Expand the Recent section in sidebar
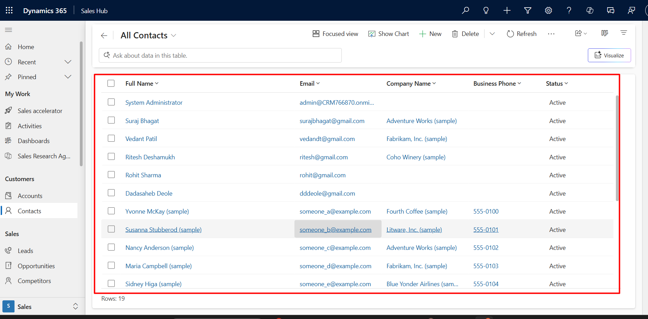The width and height of the screenshot is (648, 319). pyautogui.click(x=68, y=62)
